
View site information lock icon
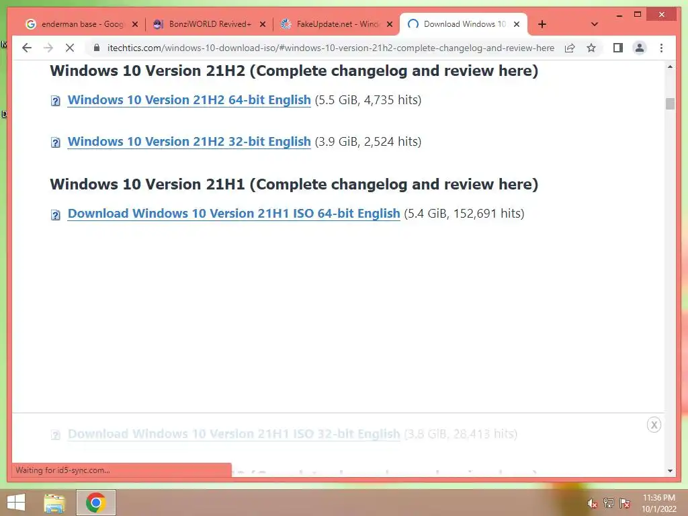[97, 48]
